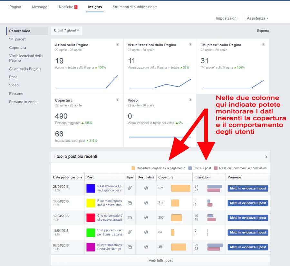Screen dimensions: 290x266
Task: Click info icon on Visualizzazioni della Pagina card
Action: point(190,45)
